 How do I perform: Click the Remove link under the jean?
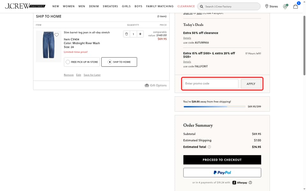tap(69, 75)
